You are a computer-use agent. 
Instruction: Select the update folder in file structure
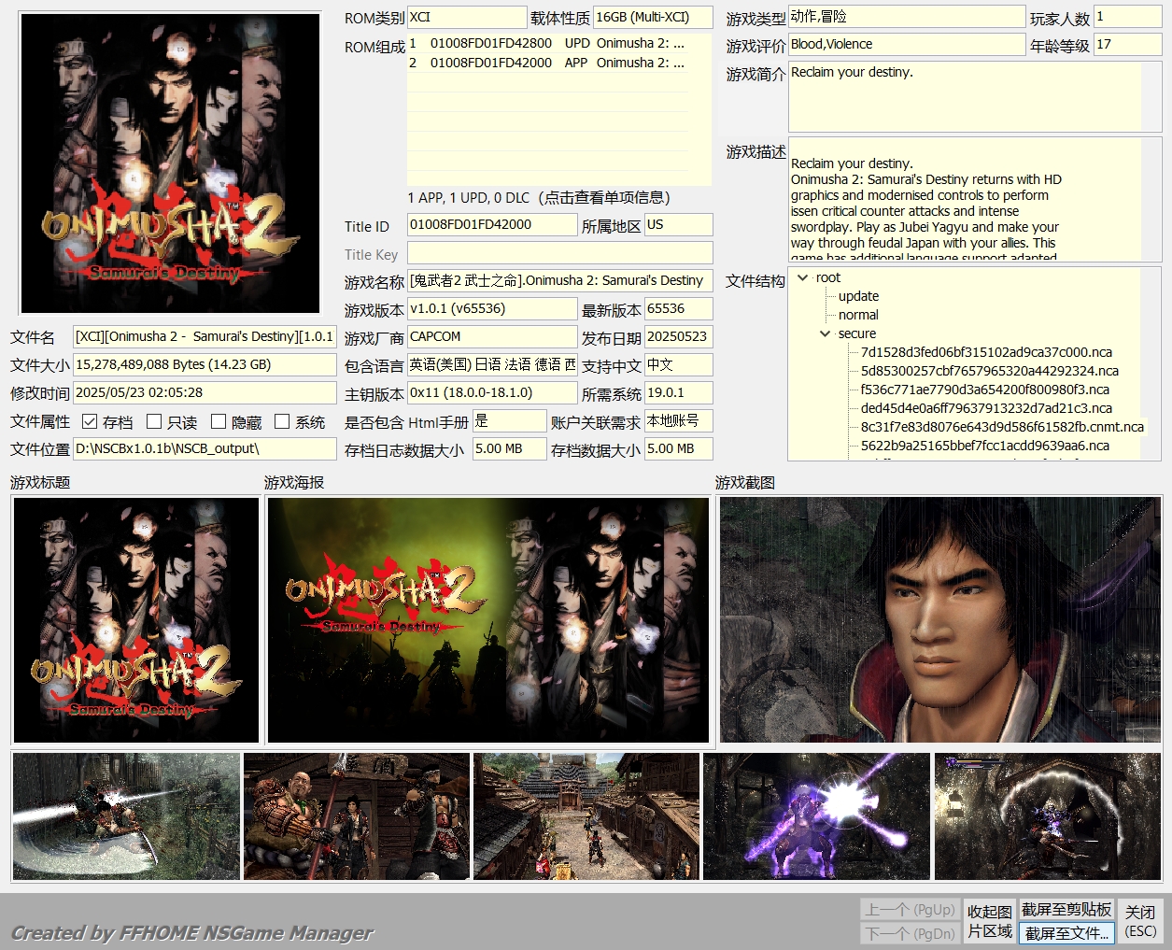(858, 296)
